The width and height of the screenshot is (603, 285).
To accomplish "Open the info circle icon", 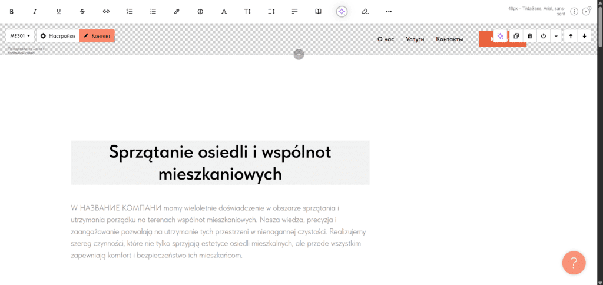I will pos(574,12).
